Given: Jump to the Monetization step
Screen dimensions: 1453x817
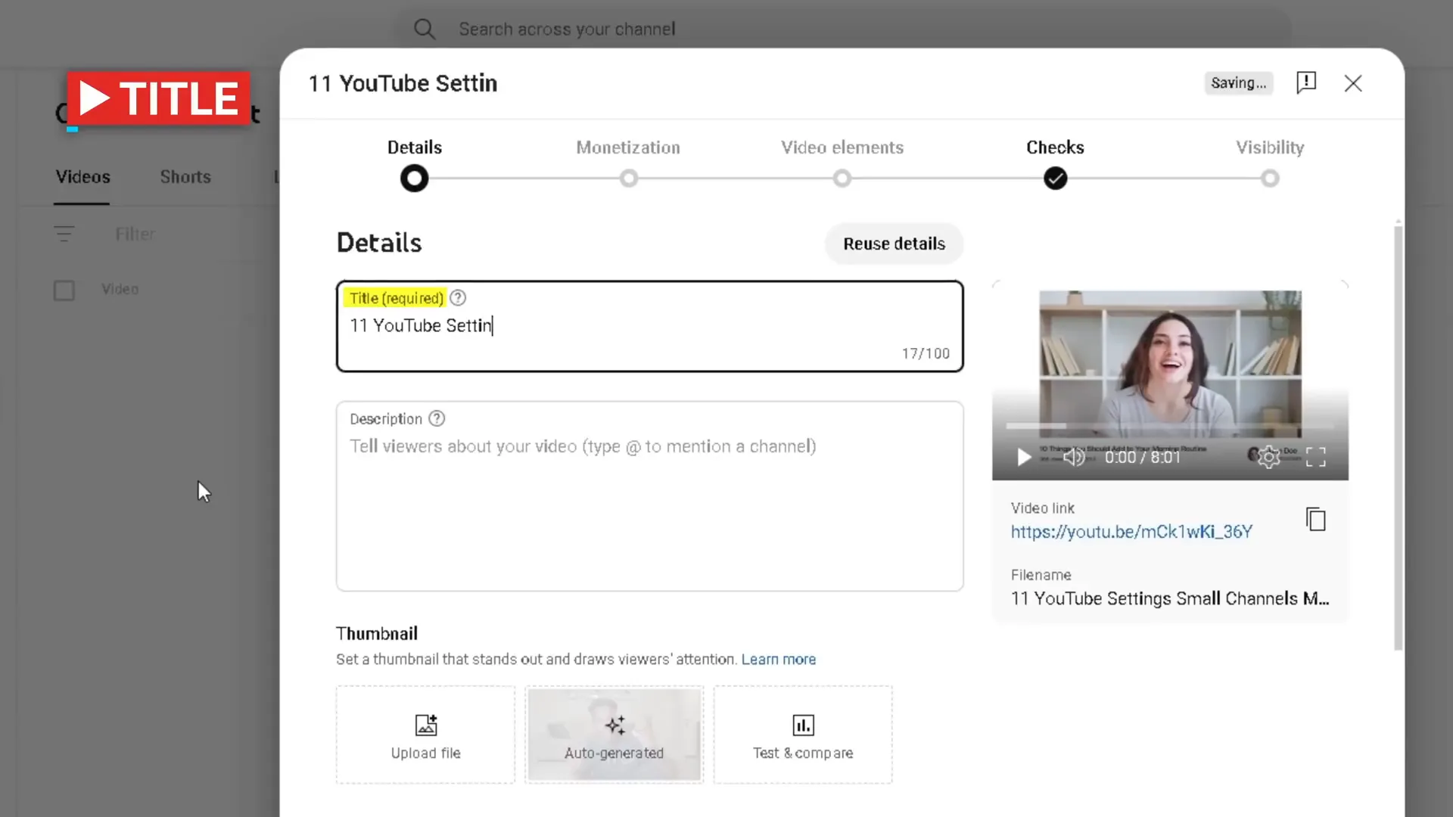Looking at the screenshot, I should tap(628, 179).
